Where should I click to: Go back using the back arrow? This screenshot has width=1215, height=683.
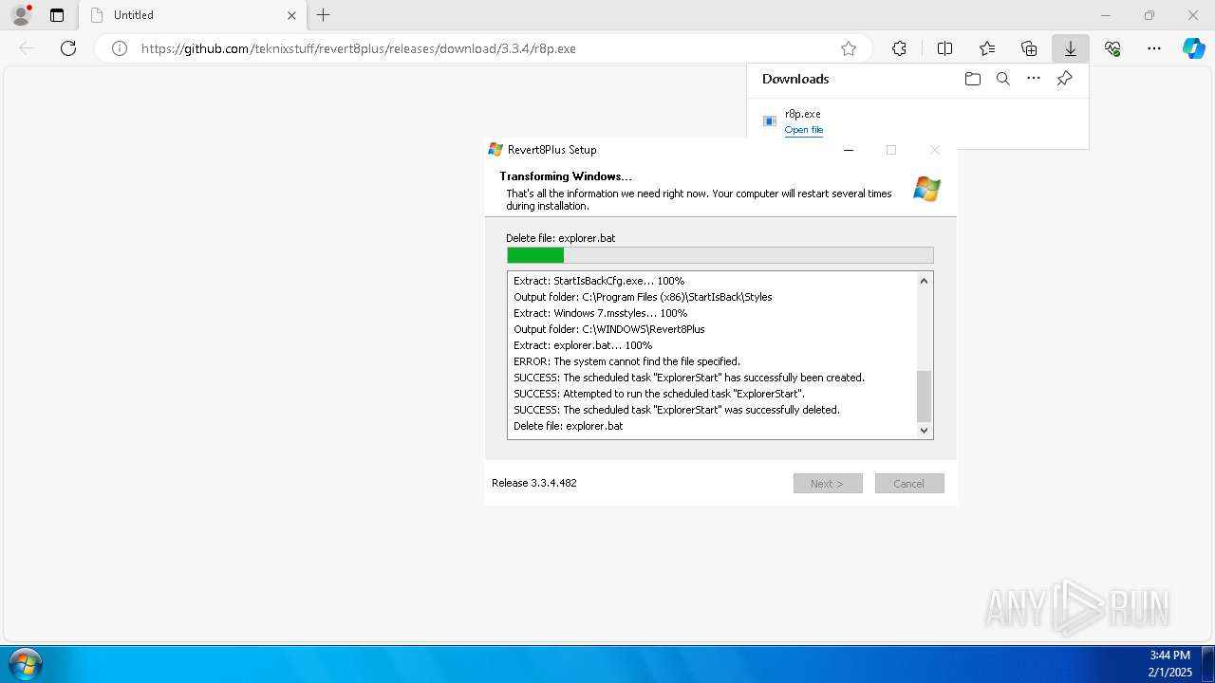coord(27,48)
